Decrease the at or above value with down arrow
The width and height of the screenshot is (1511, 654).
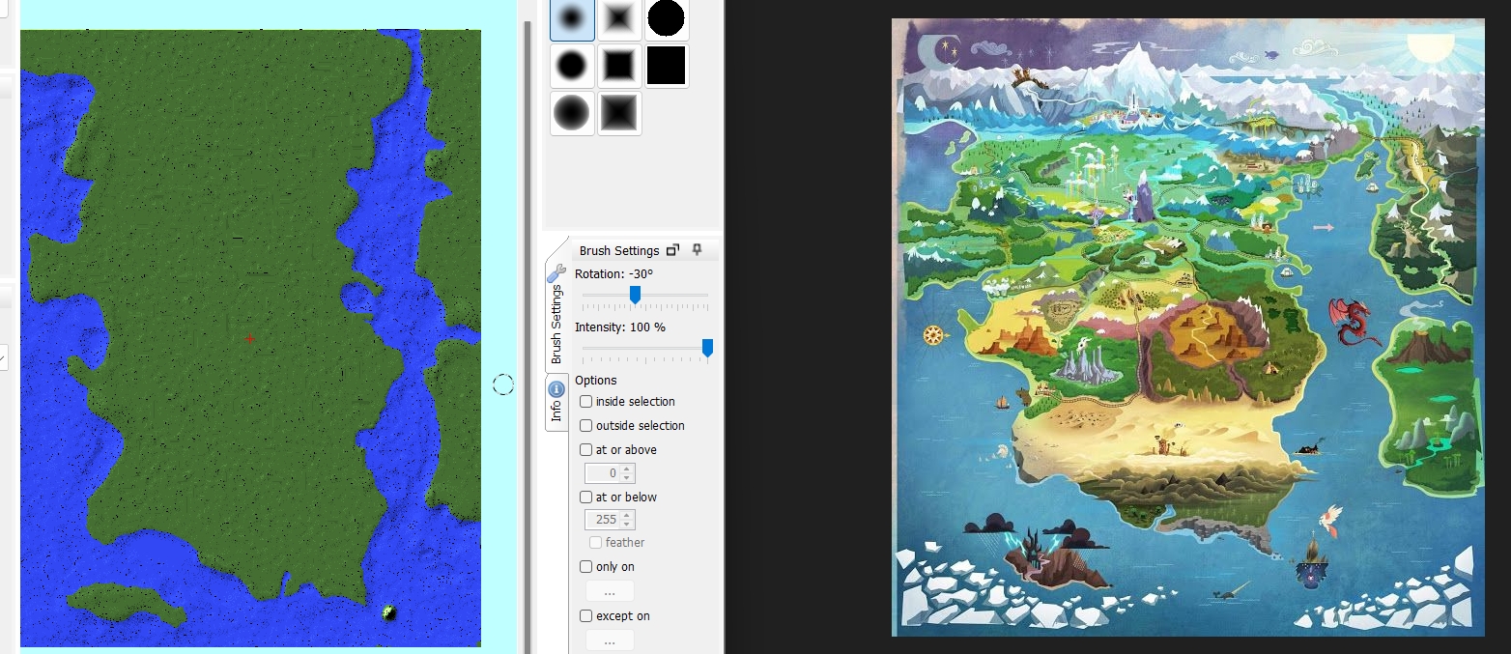pyautogui.click(x=626, y=477)
